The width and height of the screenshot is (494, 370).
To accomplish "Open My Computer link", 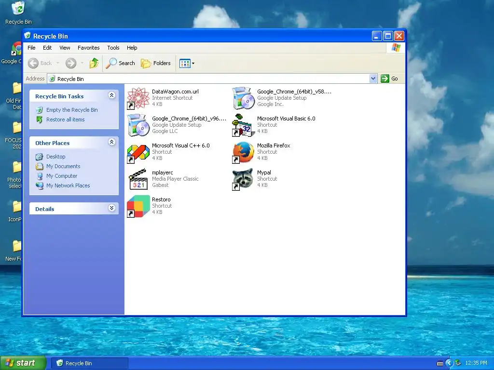I will pyautogui.click(x=61, y=176).
